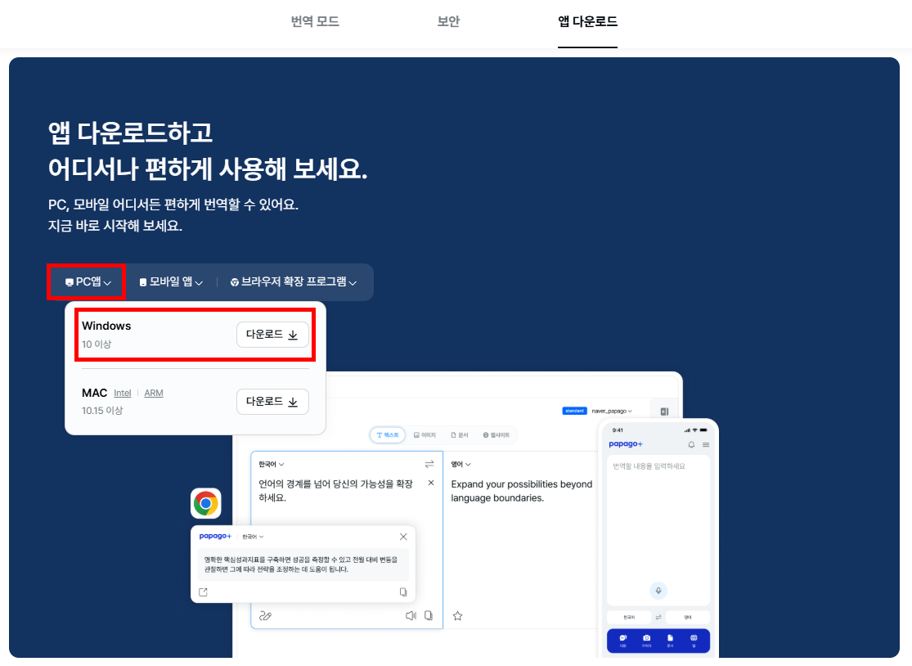The width and height of the screenshot is (912, 666).
Task: Toggle the side panel icon
Action: click(x=664, y=412)
